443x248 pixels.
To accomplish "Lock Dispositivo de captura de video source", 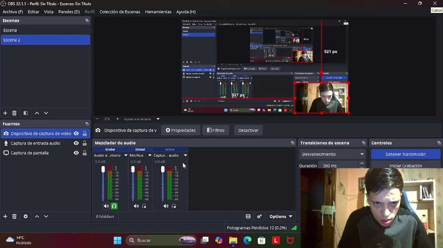I will point(85,133).
